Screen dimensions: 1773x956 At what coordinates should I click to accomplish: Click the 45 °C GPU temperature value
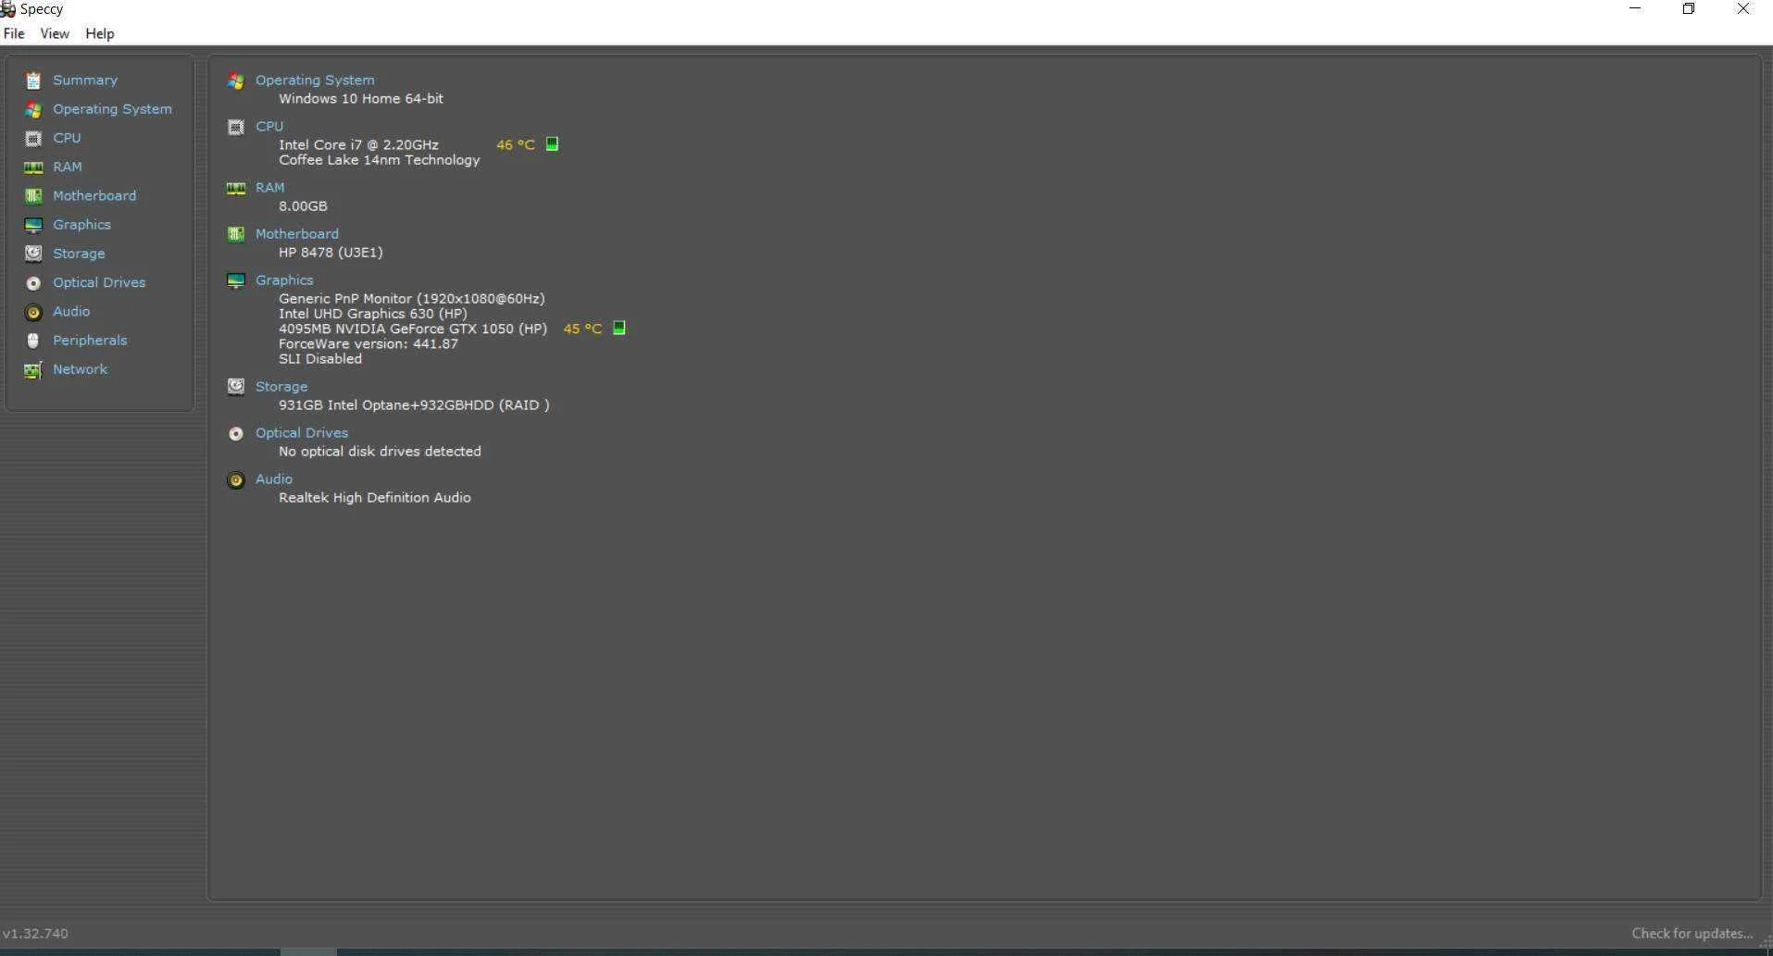click(582, 329)
